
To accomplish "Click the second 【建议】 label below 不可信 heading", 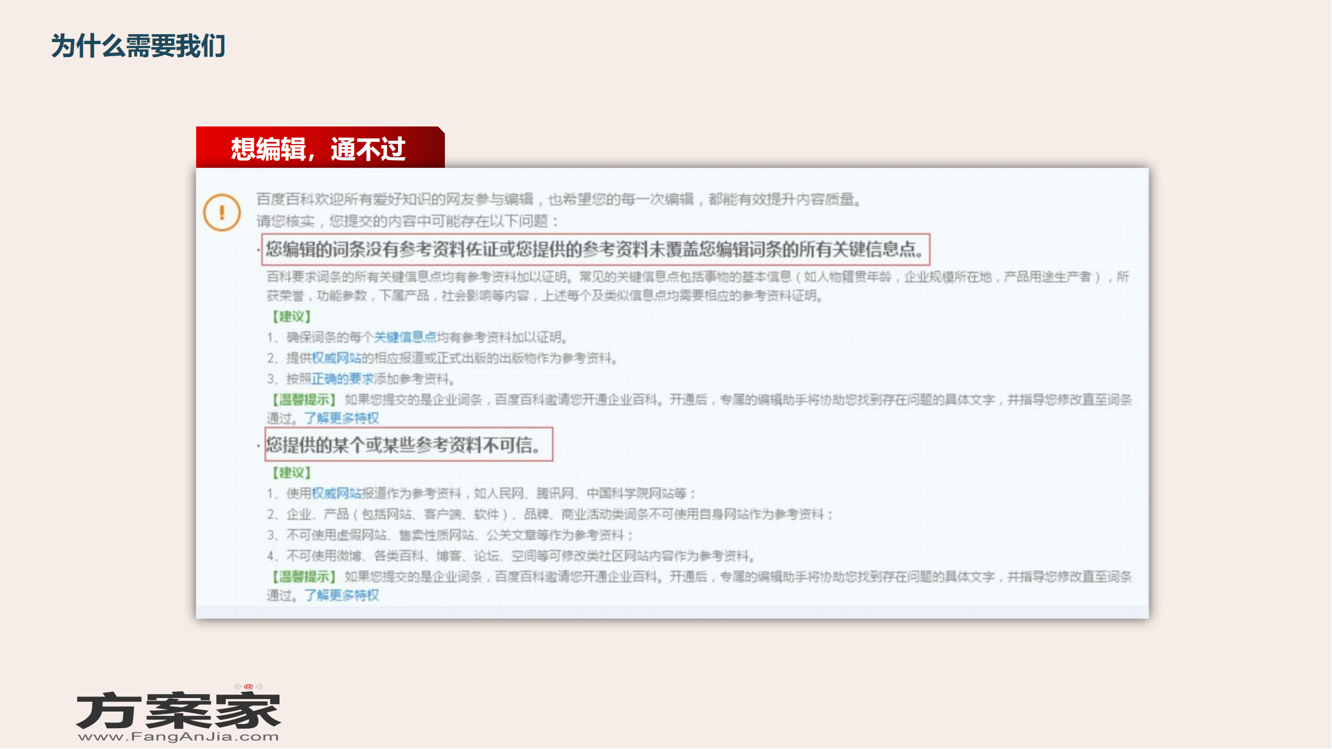I will (292, 472).
